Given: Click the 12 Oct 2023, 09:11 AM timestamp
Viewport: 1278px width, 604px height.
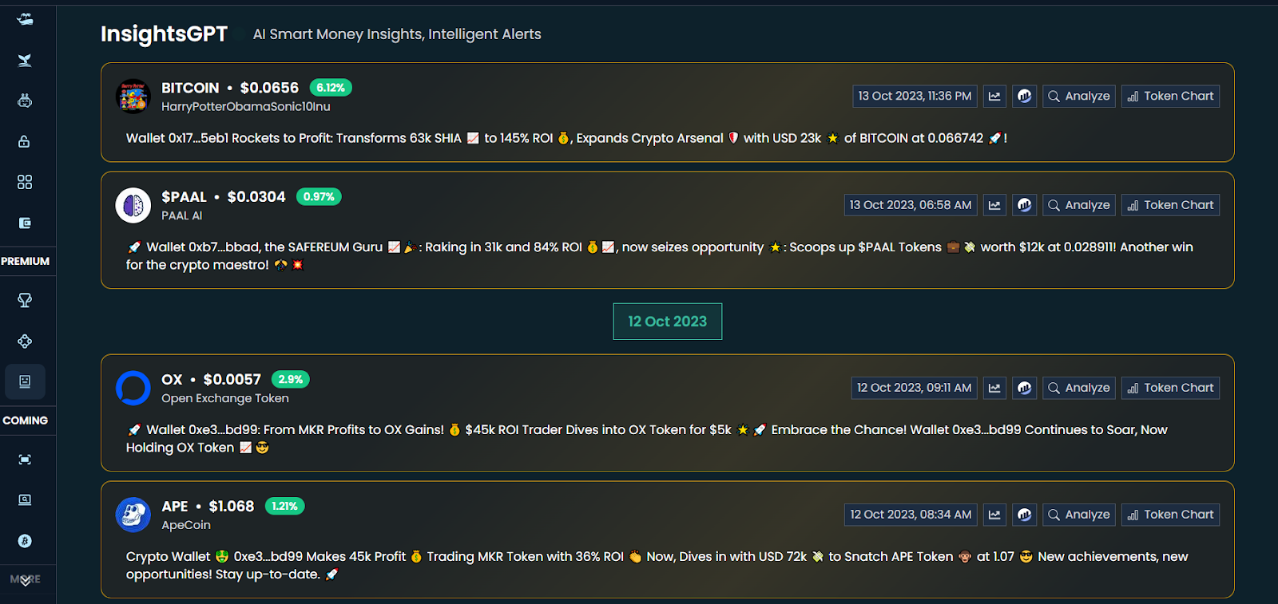Looking at the screenshot, I should pyautogui.click(x=915, y=388).
